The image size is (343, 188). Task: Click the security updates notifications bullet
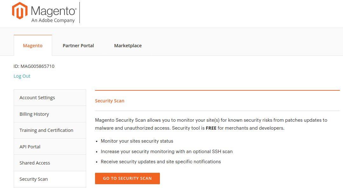161,162
